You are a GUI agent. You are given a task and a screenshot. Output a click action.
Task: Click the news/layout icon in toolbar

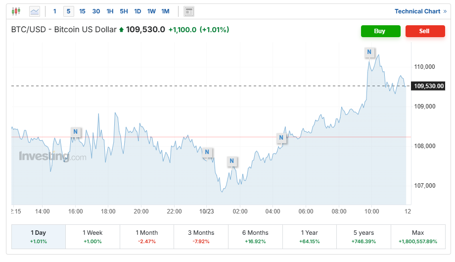(x=188, y=11)
